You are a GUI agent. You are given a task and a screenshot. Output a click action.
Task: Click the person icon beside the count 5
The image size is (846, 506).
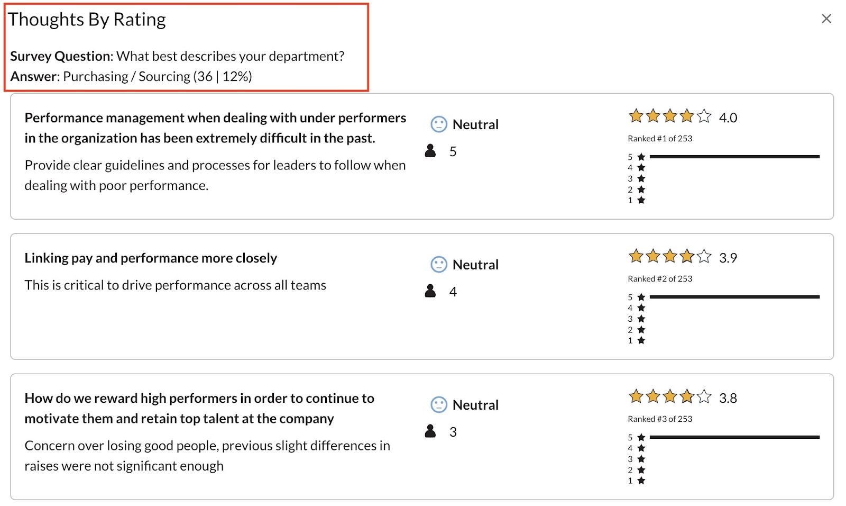[430, 151]
